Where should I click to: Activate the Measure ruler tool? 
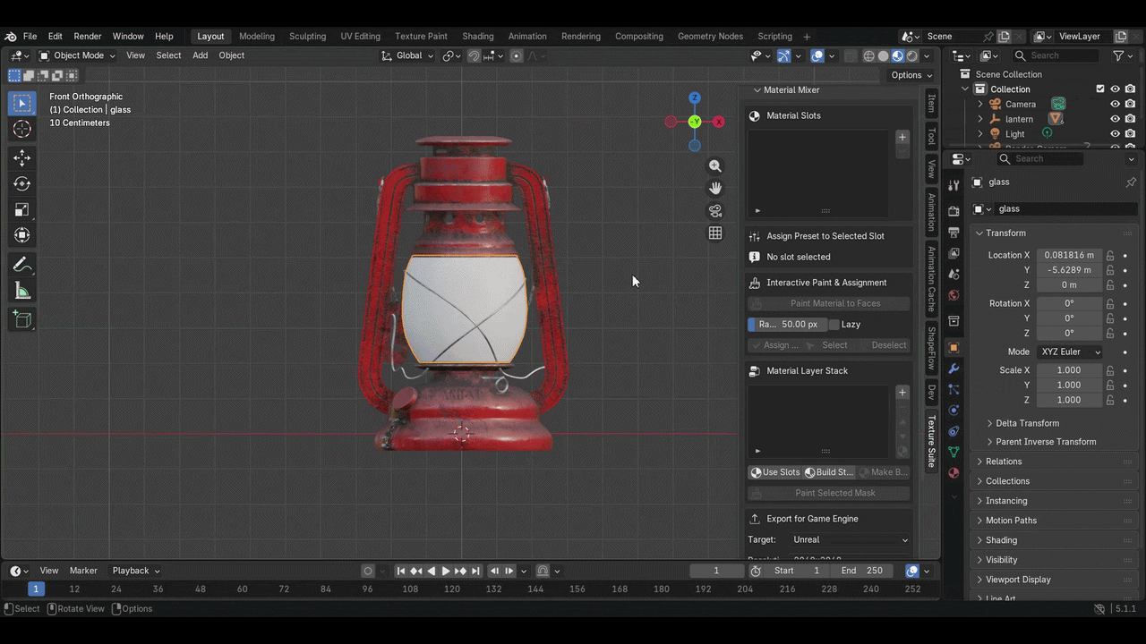pos(22,291)
